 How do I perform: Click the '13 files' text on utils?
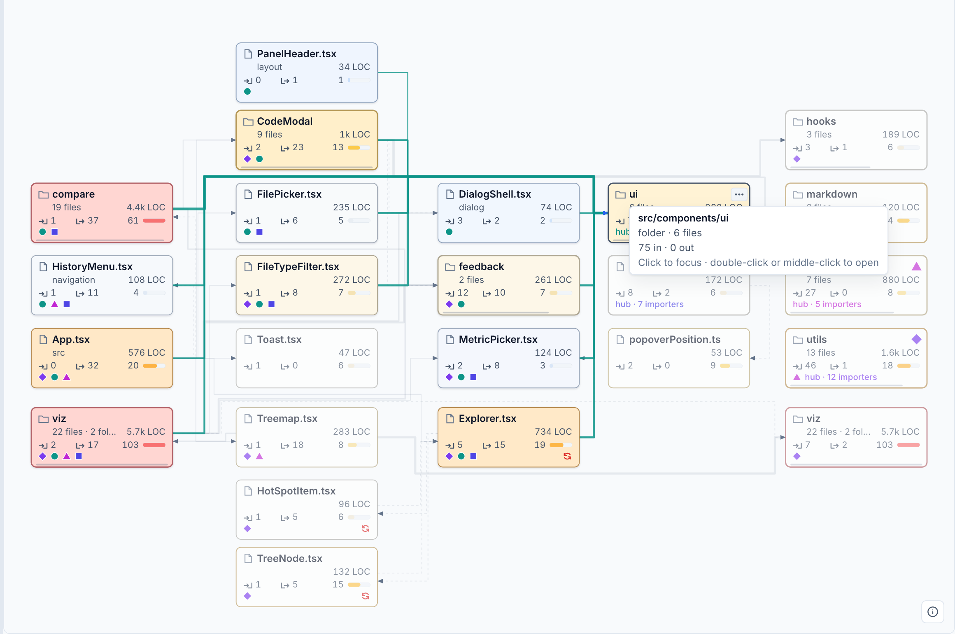820,353
